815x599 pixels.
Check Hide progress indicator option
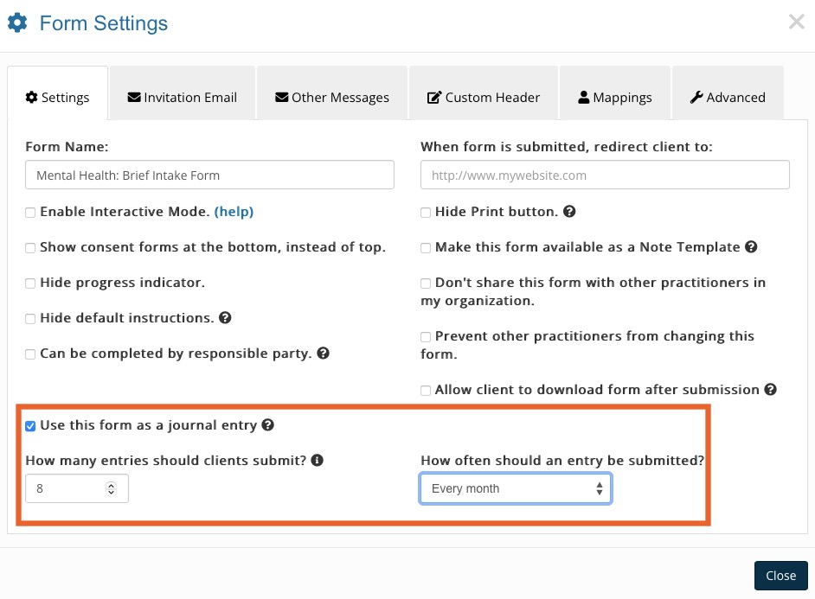(x=30, y=284)
